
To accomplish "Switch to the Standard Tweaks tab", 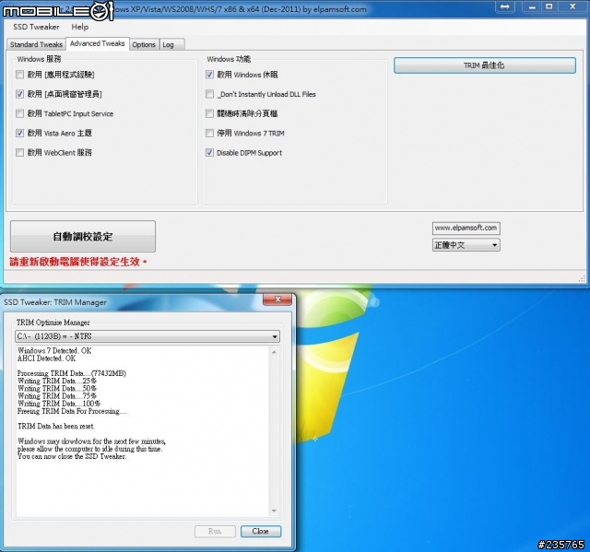I will point(36,44).
